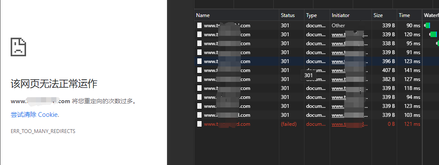Select the heading 该网页无法正常运作
Viewport: 439px width, 165px height.
(x=54, y=84)
